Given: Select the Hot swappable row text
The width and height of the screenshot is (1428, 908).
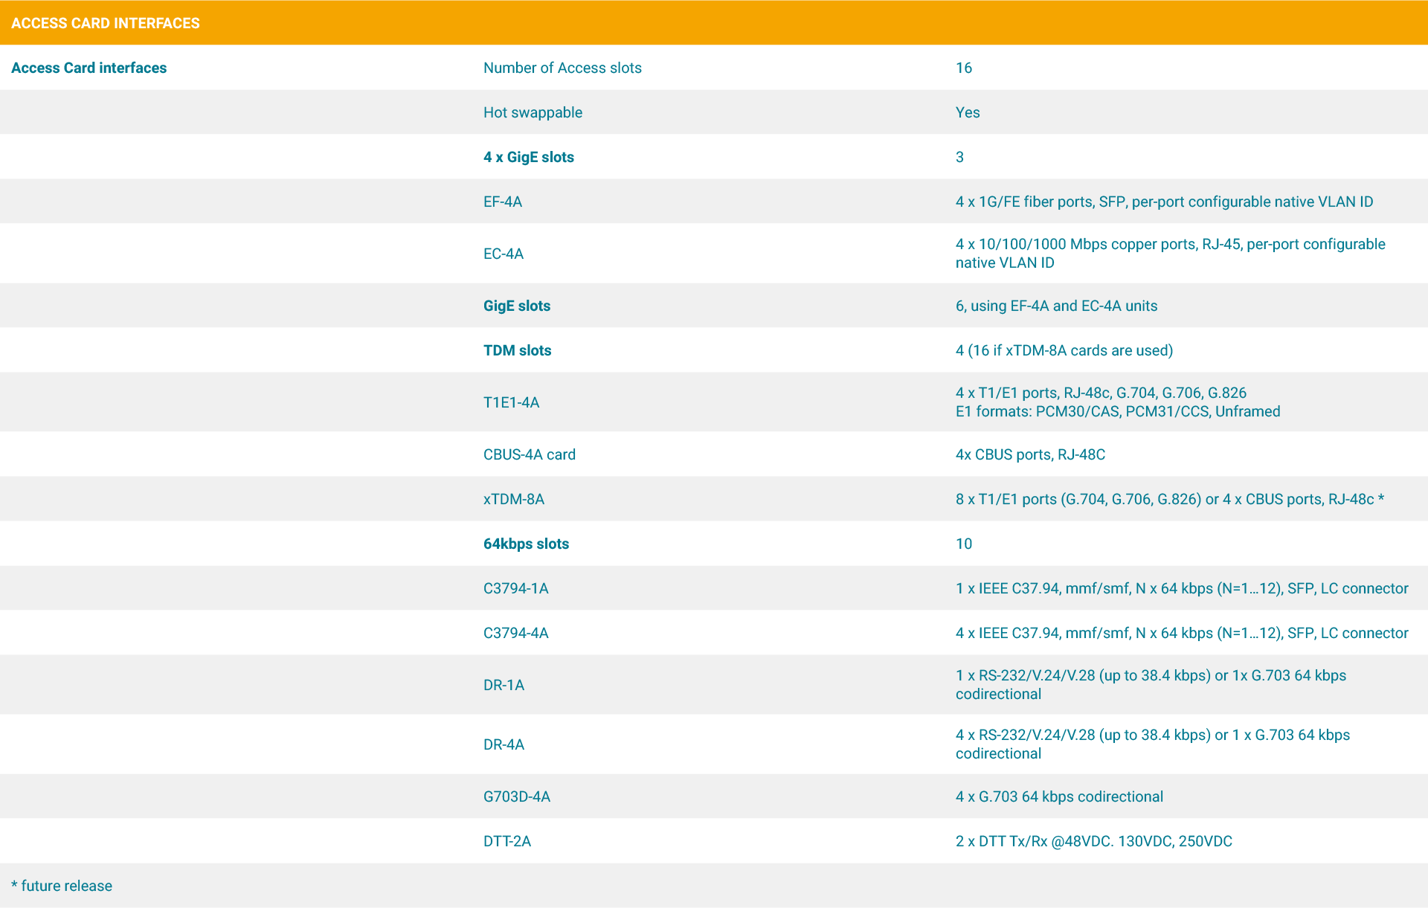Looking at the screenshot, I should [x=533, y=112].
